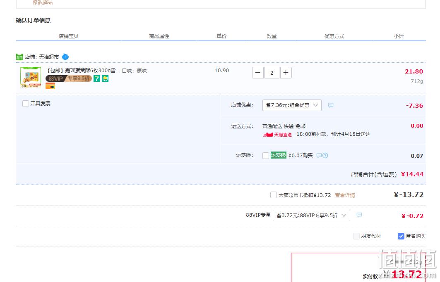Screen dimensions: 440x282
Task: Uncheck the 匿名购买 anonymous purchase checkbox
Action: pos(401,236)
